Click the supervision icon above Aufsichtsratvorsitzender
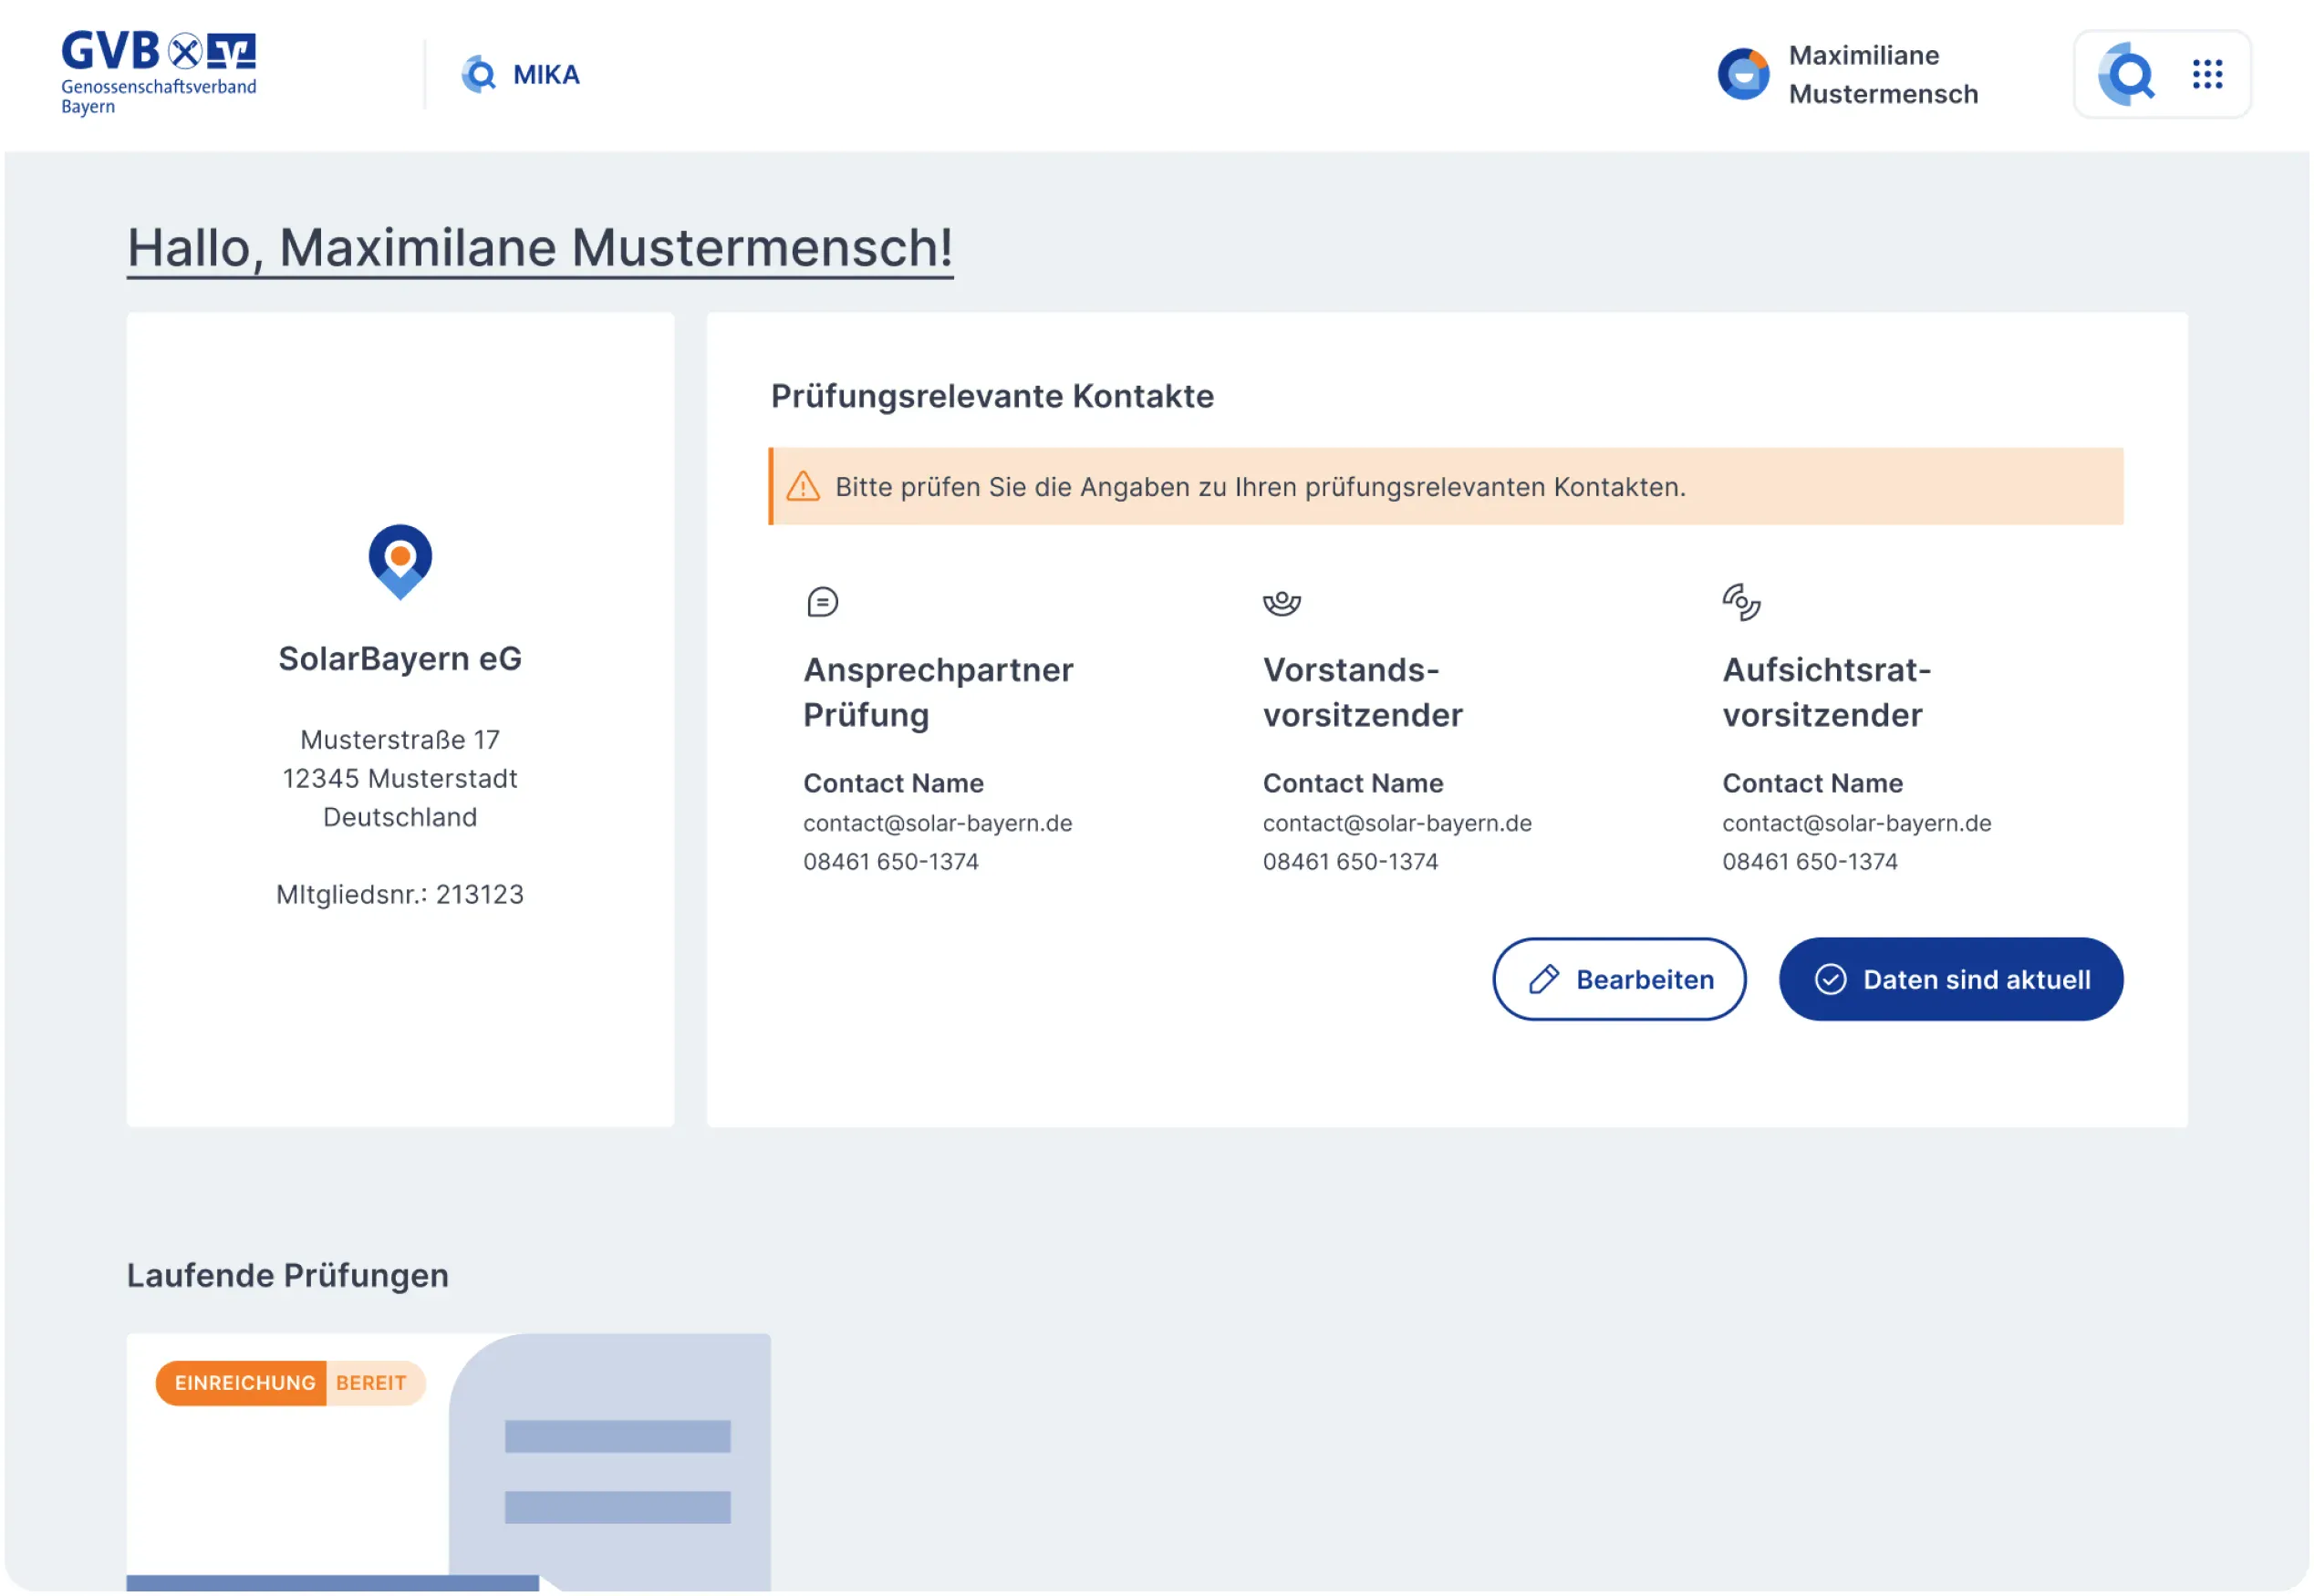 [x=1741, y=602]
